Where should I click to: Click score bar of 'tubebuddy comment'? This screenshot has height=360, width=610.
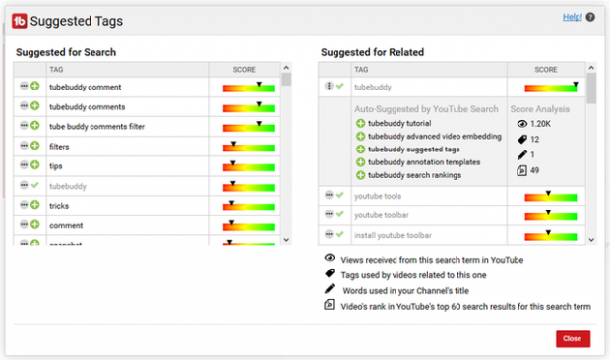(x=249, y=88)
